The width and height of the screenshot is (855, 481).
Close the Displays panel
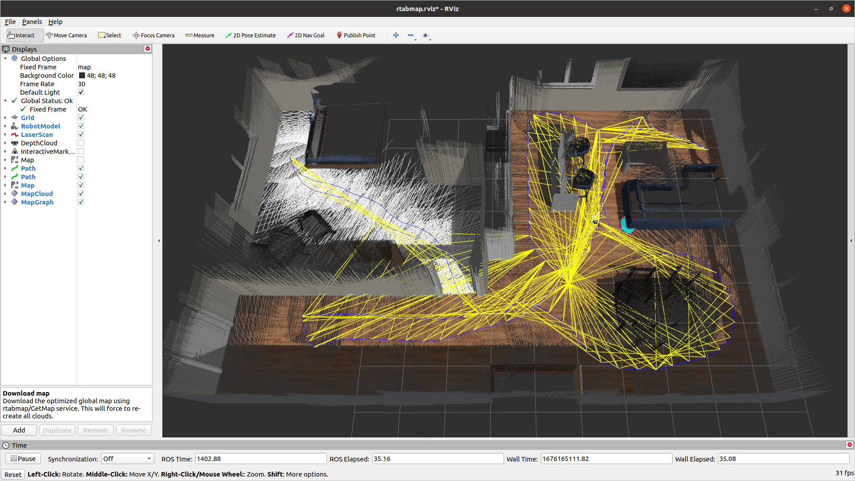pyautogui.click(x=148, y=49)
